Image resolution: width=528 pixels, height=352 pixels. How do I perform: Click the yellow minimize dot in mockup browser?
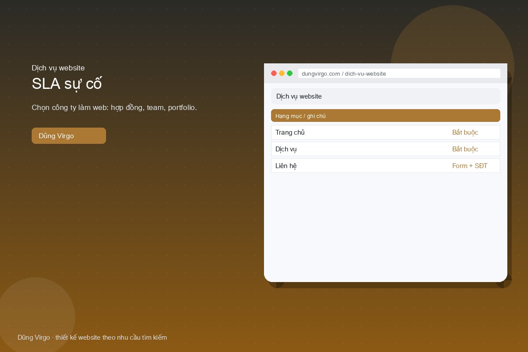coord(282,73)
